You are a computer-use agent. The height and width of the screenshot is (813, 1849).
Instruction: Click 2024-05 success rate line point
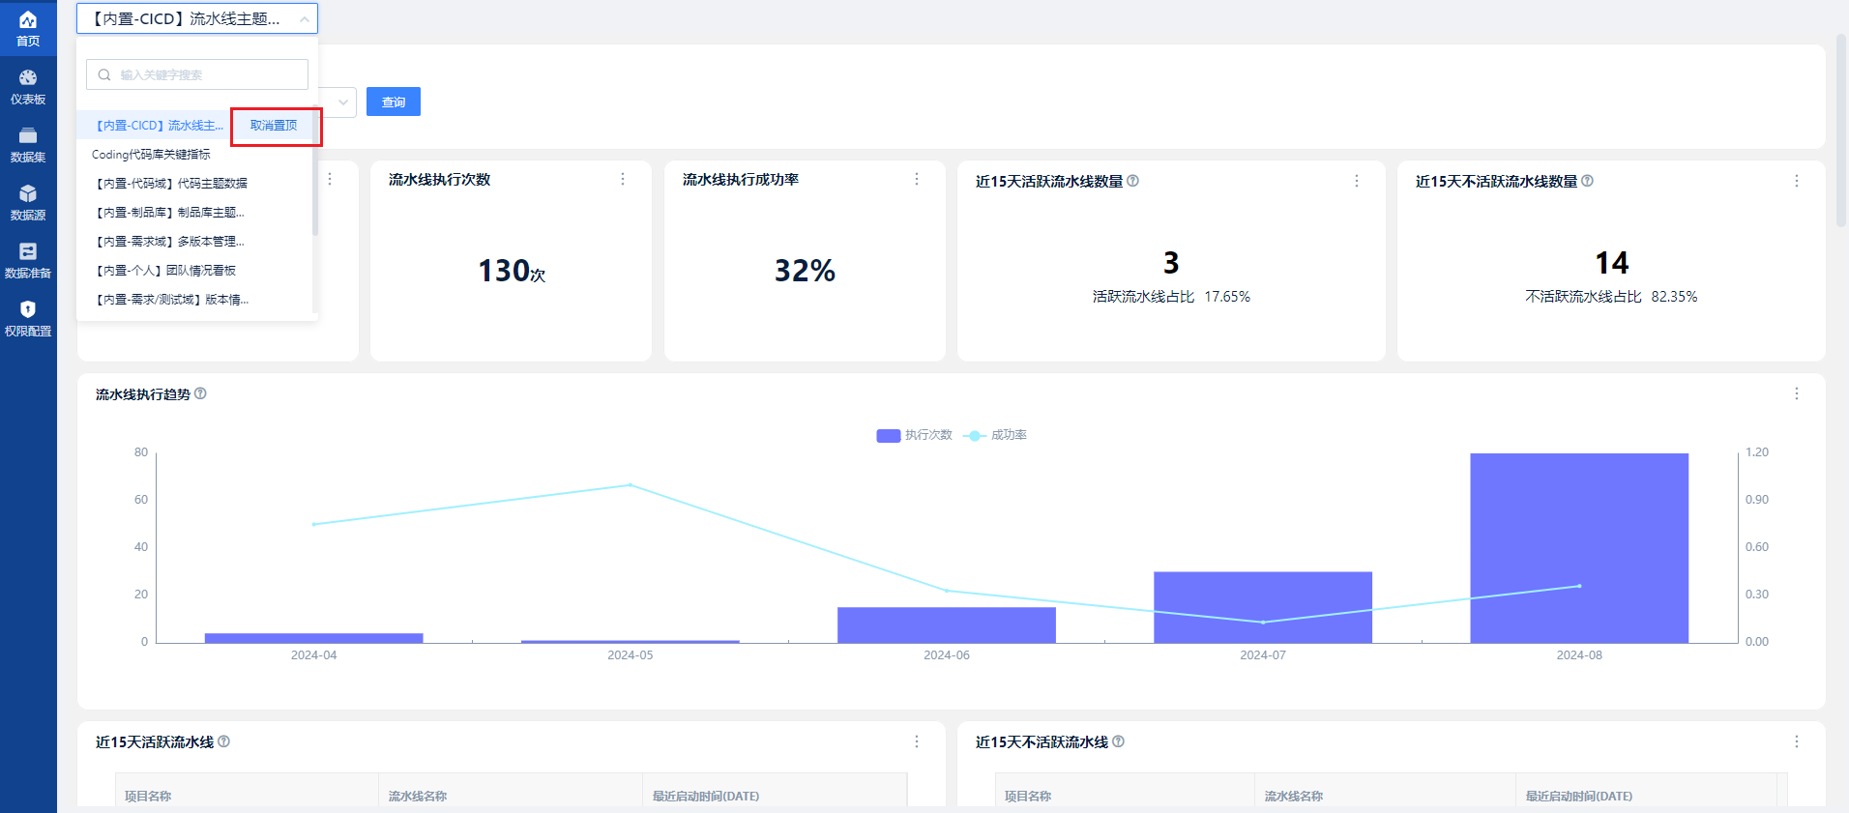(631, 484)
